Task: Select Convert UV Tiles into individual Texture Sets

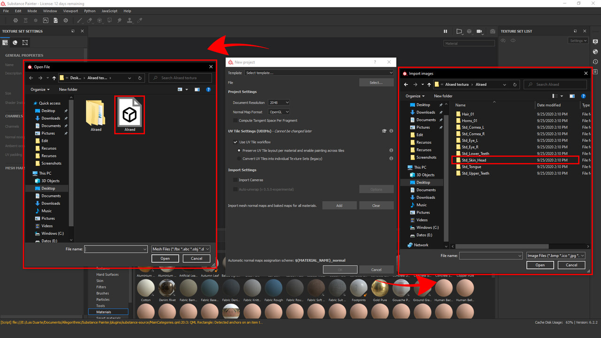Action: click(239, 159)
